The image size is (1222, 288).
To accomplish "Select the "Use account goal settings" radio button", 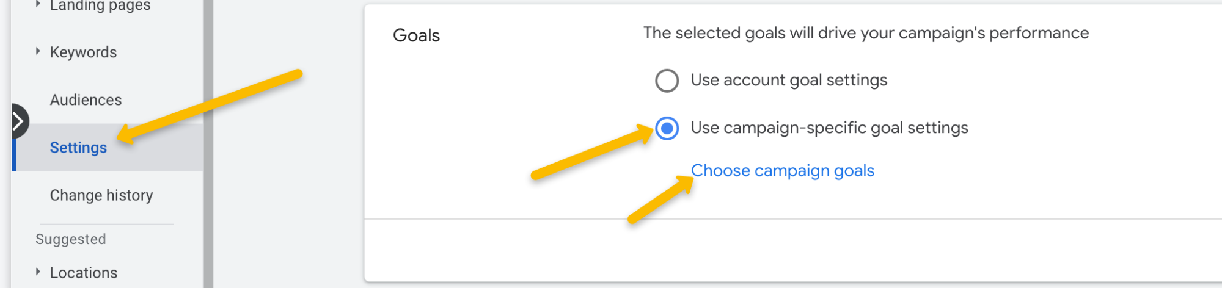I will point(667,81).
